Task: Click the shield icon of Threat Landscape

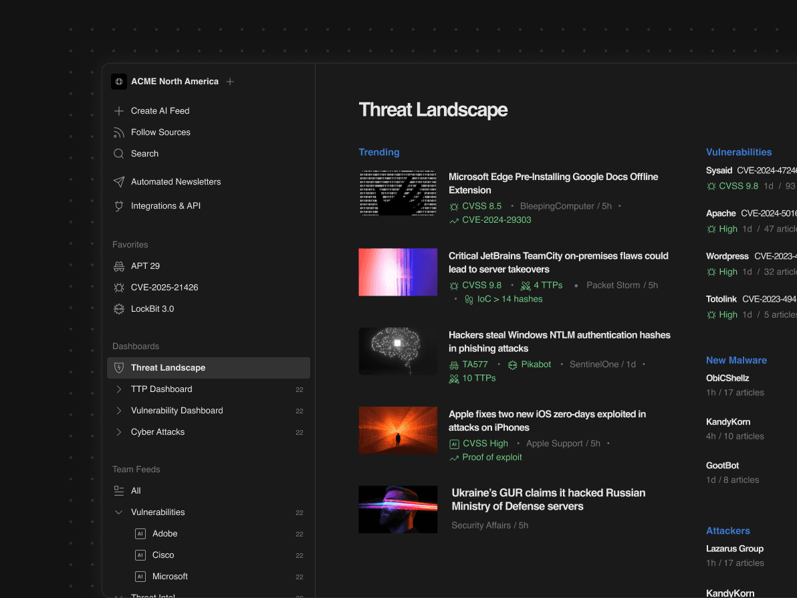Action: [x=119, y=368]
